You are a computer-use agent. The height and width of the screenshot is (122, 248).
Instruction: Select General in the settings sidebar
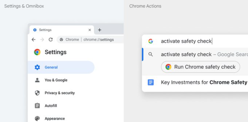(x=51, y=67)
